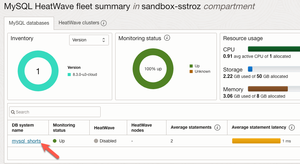
Task: Click the search magnifier icon
Action: pos(13,112)
